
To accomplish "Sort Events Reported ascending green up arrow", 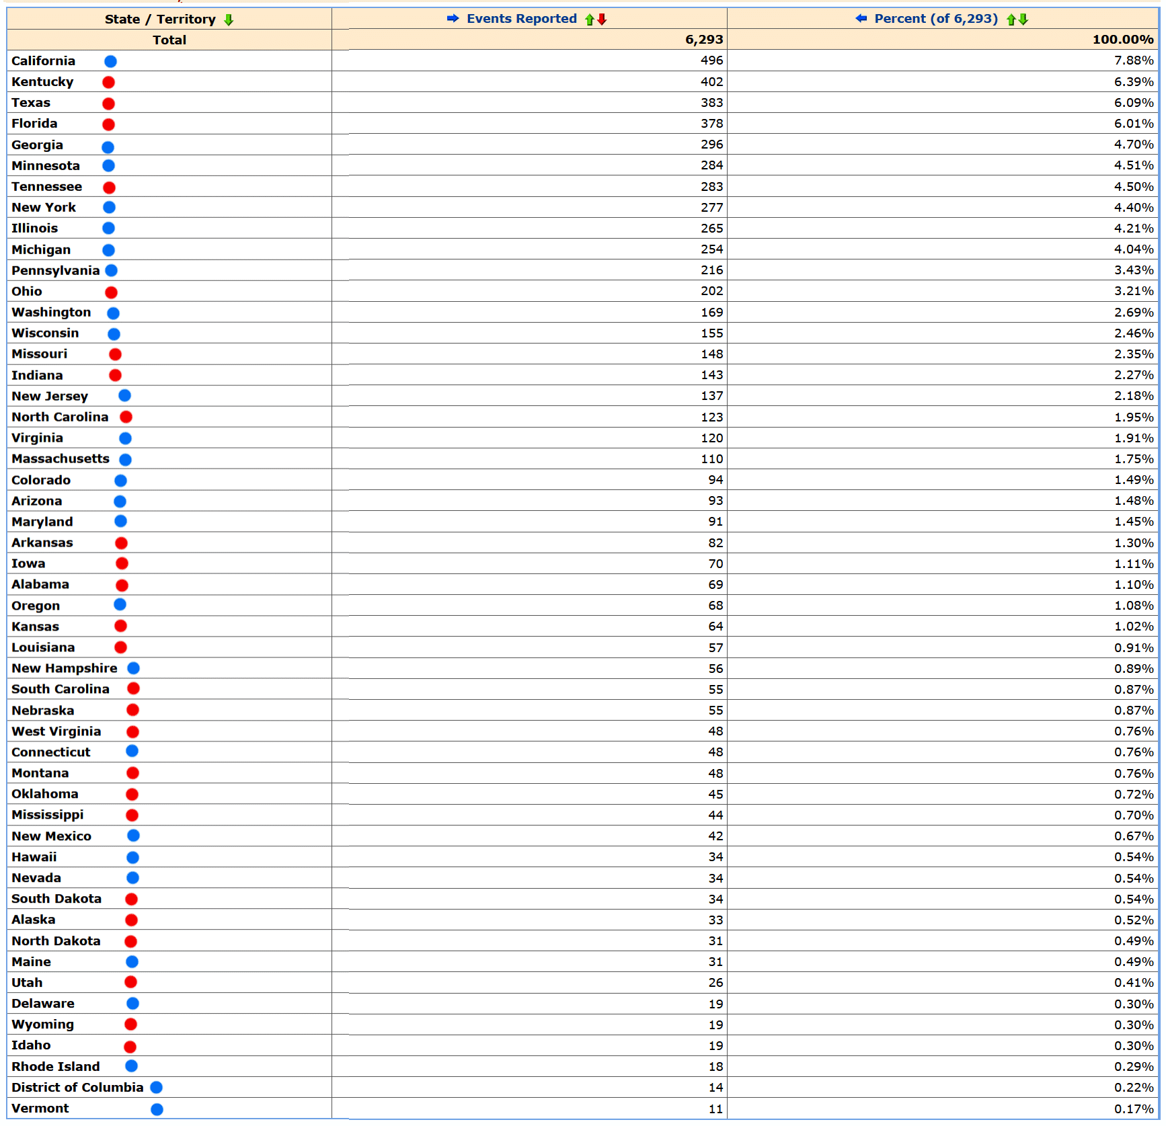I will point(589,19).
